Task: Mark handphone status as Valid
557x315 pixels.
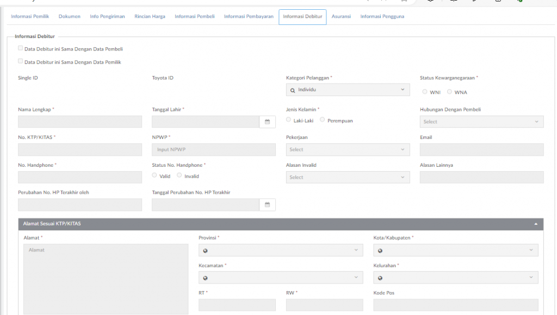Action: click(154, 175)
